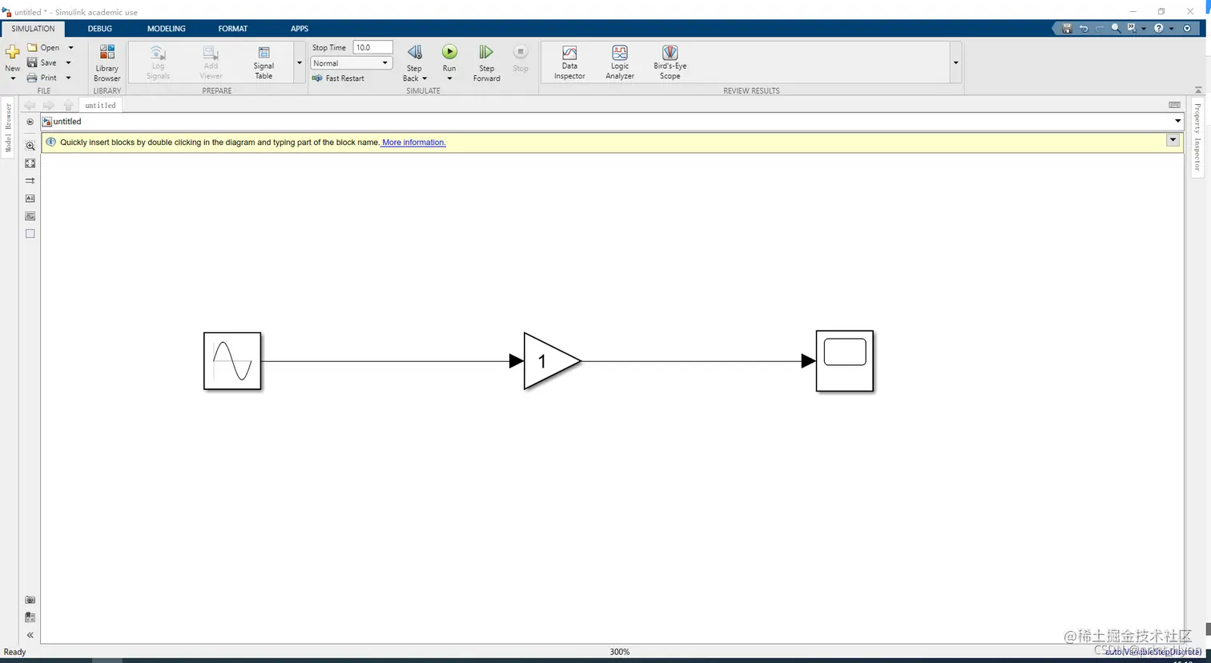Select the Sine Wave block

click(x=232, y=361)
